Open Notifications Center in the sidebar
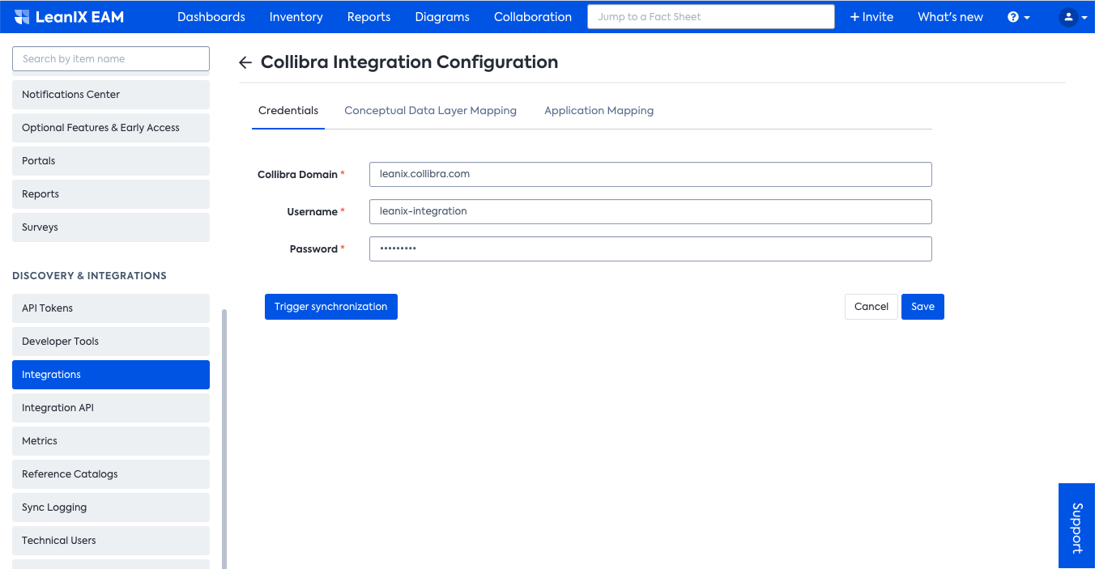This screenshot has height=569, width=1095. click(x=111, y=95)
